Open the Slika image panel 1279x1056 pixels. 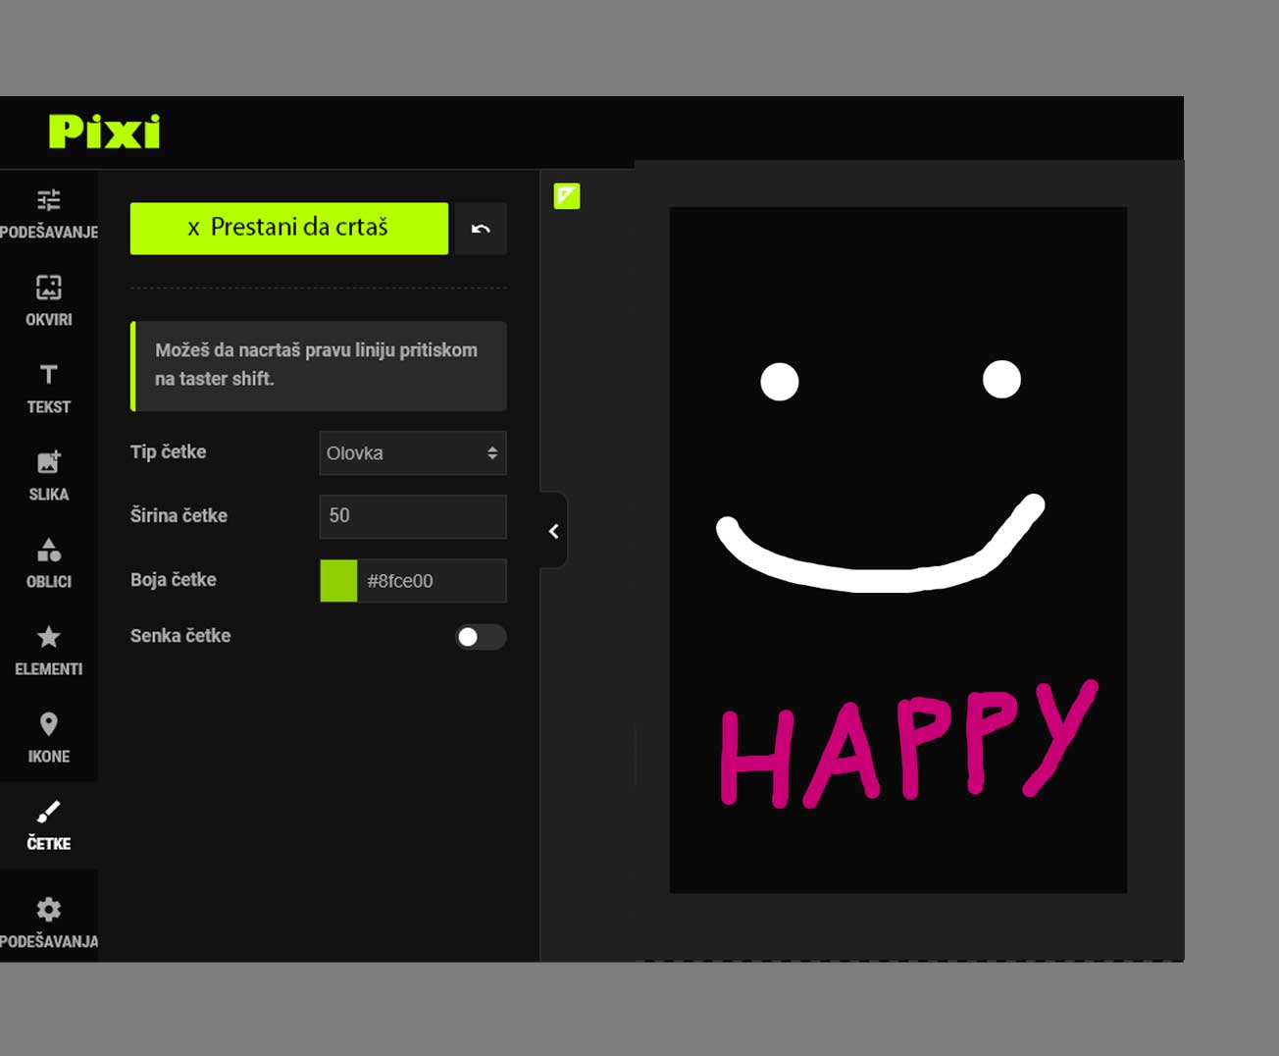(x=48, y=475)
